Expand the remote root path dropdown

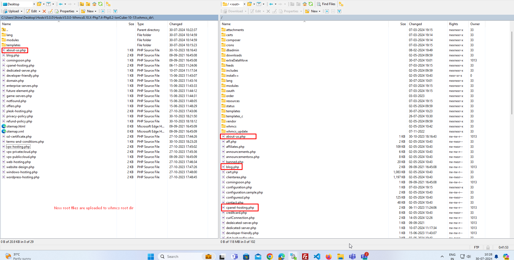244,4
